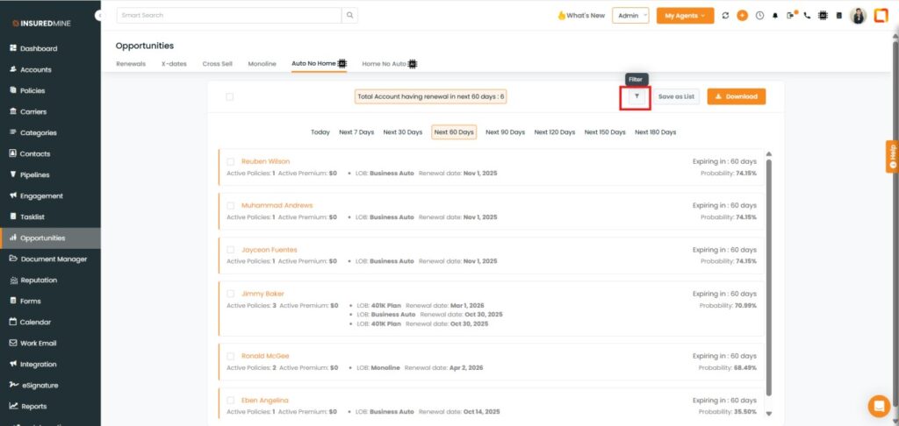
Task: Click the AI chip icon in header
Action: (x=823, y=16)
